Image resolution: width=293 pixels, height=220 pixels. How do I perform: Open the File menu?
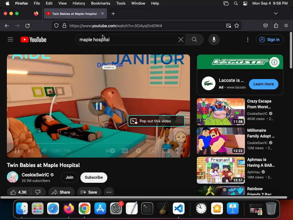(x=37, y=3)
